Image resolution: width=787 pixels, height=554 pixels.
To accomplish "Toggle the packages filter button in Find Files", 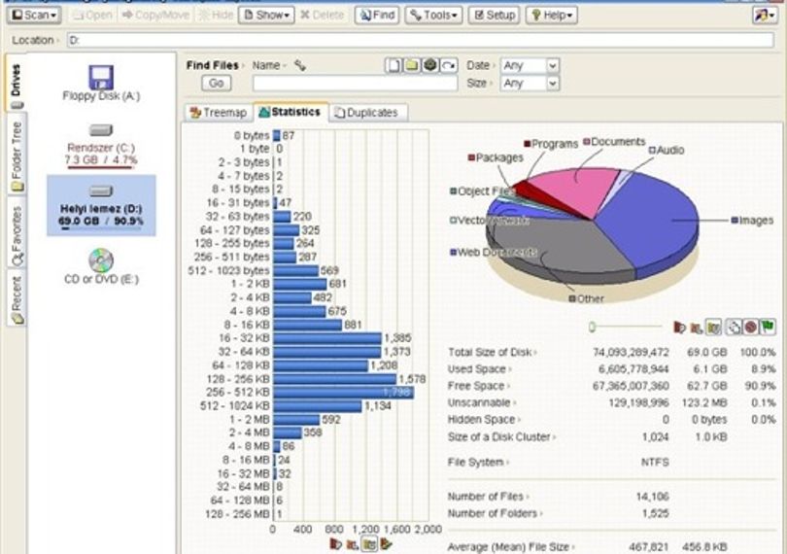I will [x=430, y=65].
